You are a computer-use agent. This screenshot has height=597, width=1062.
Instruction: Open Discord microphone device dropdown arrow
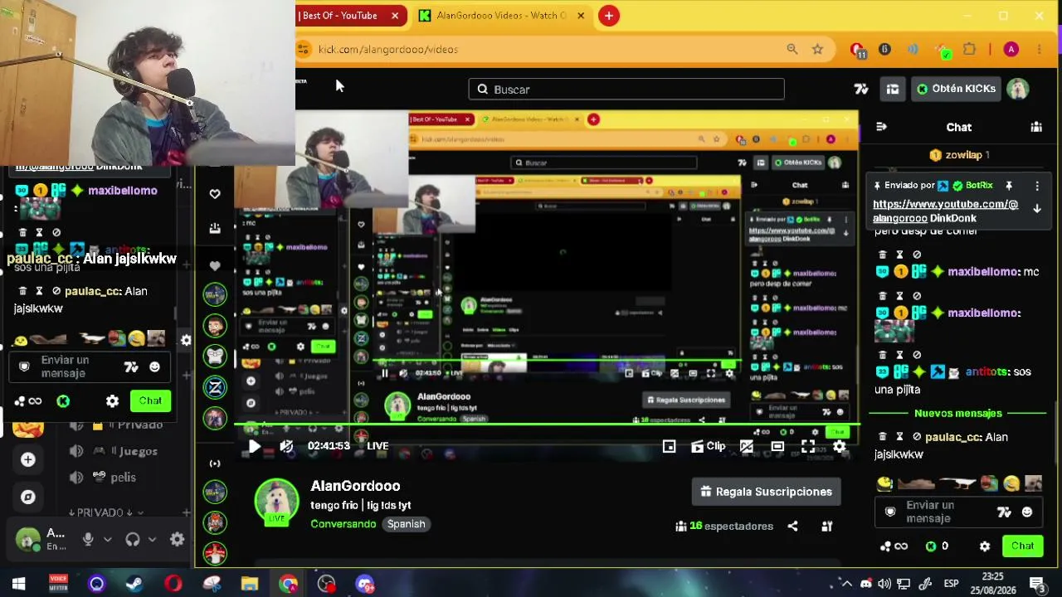pos(107,539)
